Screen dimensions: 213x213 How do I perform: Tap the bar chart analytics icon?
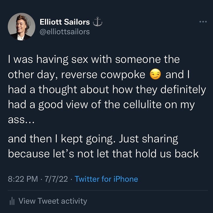pos(12,201)
